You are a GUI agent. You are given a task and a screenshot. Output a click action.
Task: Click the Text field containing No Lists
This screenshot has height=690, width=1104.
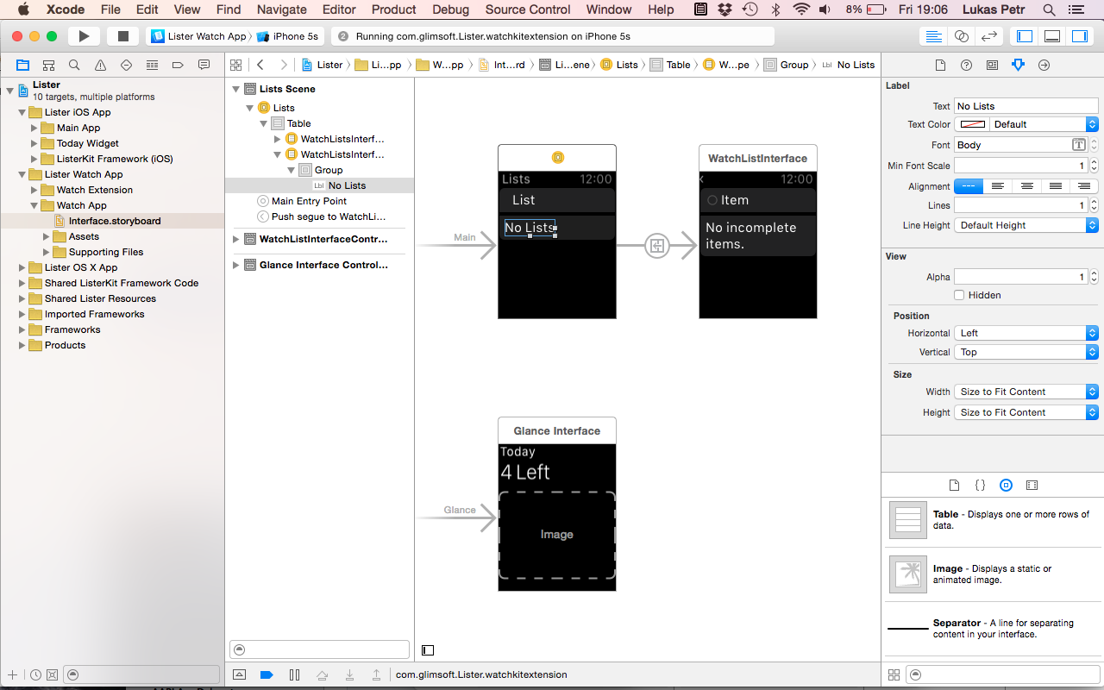1026,106
